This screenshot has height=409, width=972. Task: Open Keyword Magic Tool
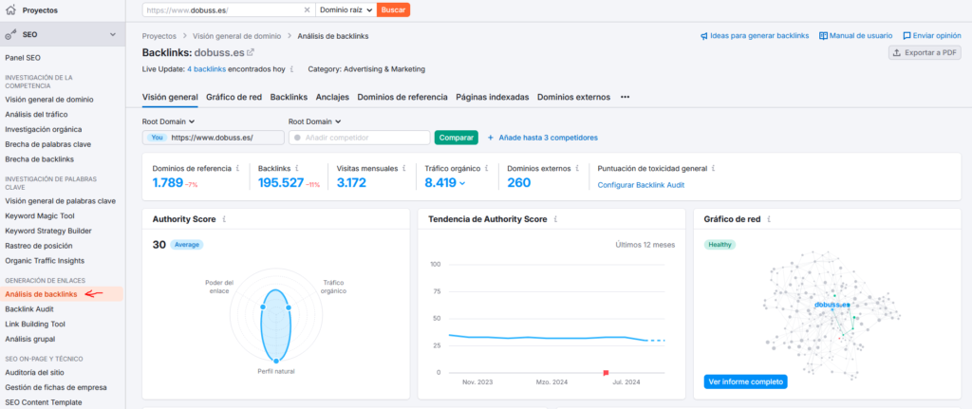click(x=40, y=216)
